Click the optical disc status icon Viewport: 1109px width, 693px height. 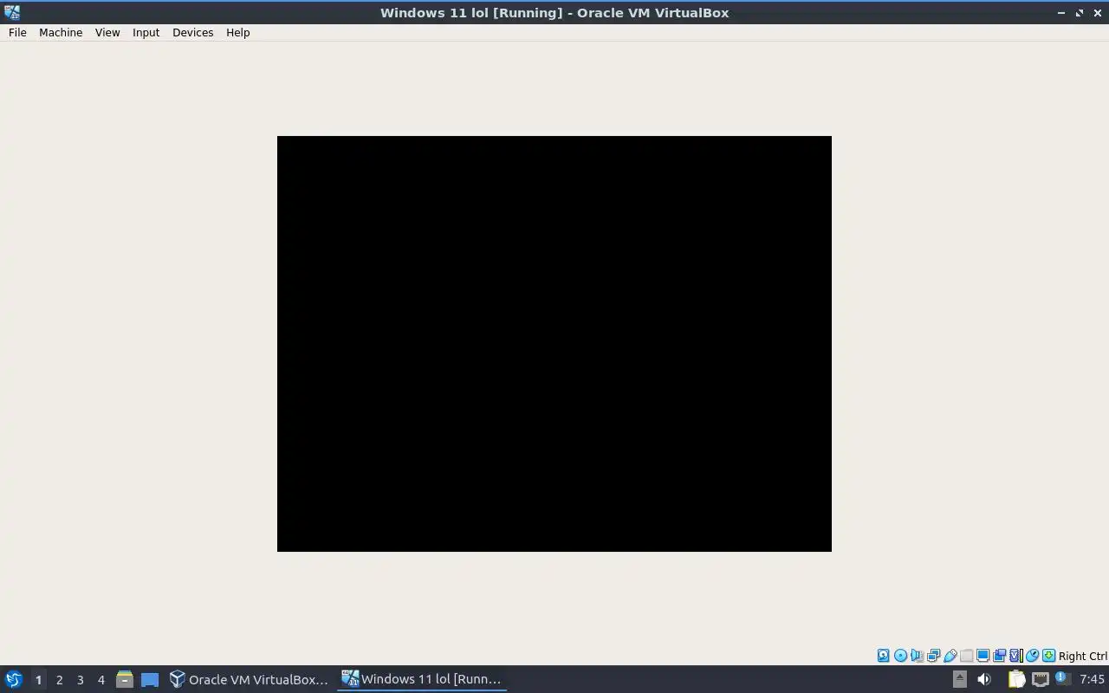click(900, 656)
